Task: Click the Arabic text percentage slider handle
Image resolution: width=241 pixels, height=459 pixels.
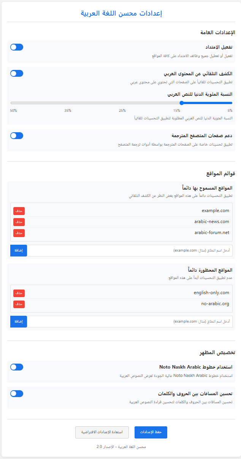Action: [182, 103]
